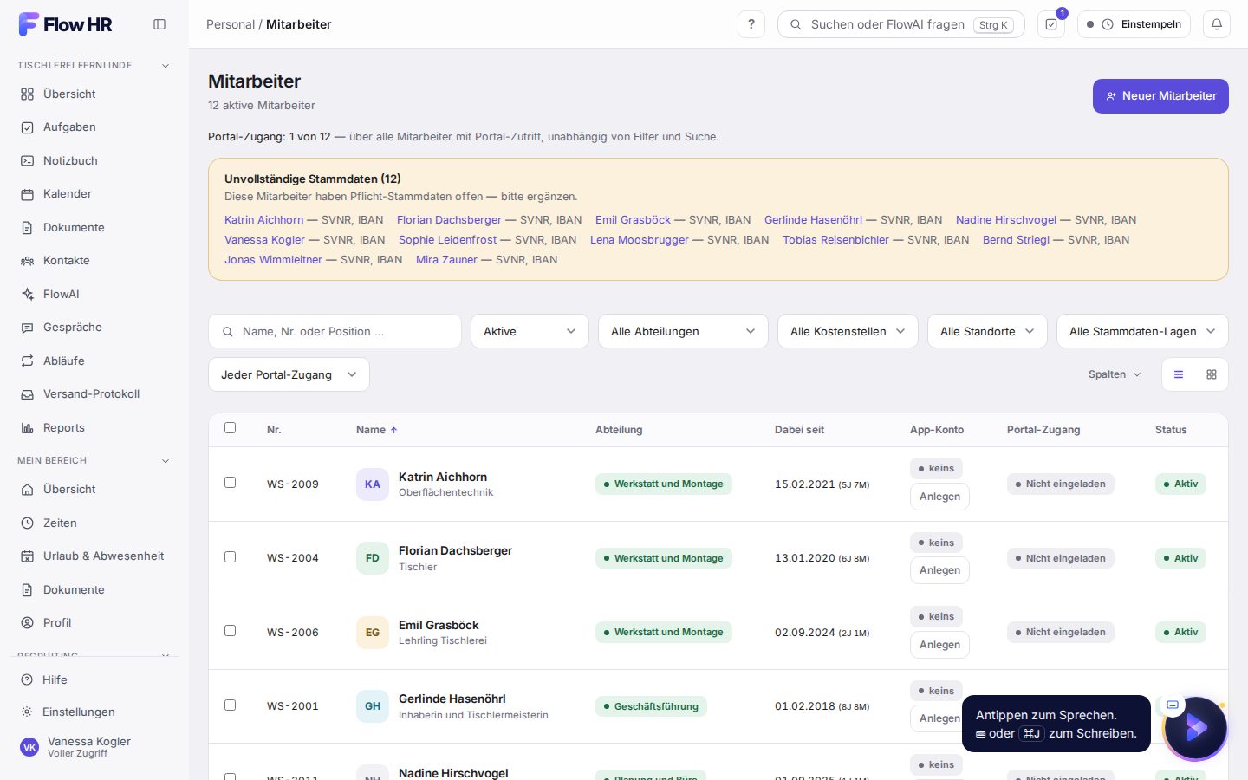Click the EG avatar for Emil Grasböck
Image resolution: width=1248 pixels, height=780 pixels.
[x=373, y=633]
